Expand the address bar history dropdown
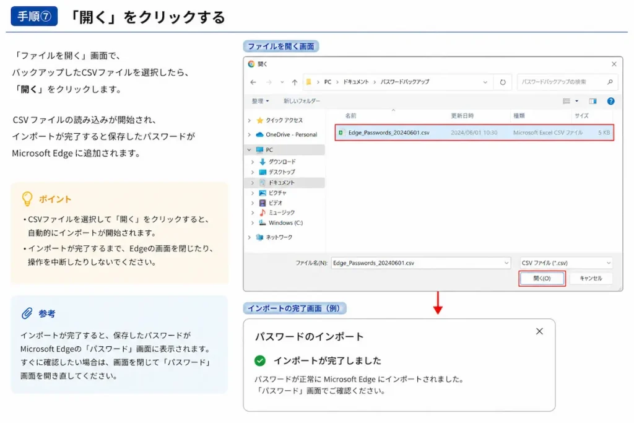 pos(485,82)
